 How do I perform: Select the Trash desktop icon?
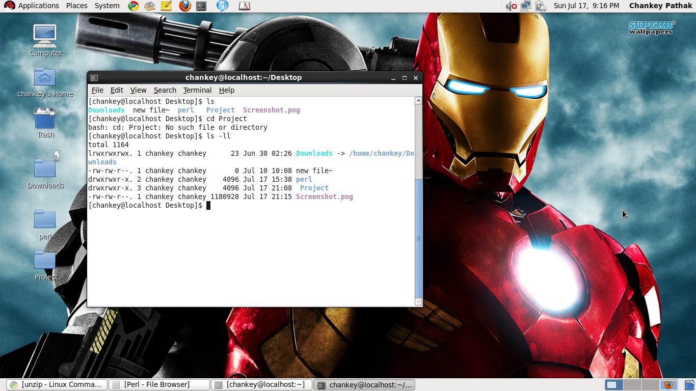point(45,123)
